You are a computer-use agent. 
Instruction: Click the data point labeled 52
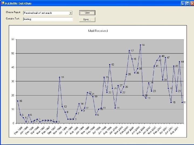click(x=129, y=50)
